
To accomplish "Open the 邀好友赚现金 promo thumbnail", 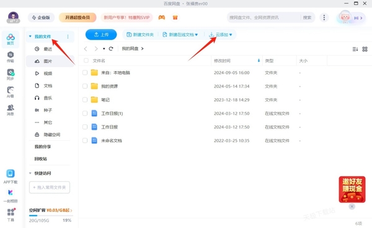I will pos(352,189).
